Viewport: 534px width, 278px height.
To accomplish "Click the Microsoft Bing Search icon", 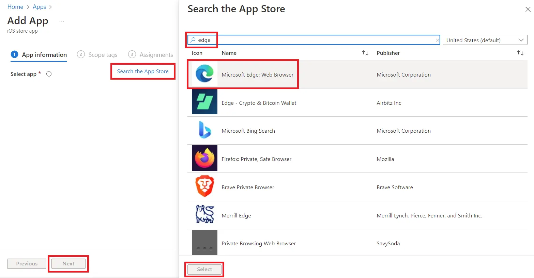I will click(204, 131).
